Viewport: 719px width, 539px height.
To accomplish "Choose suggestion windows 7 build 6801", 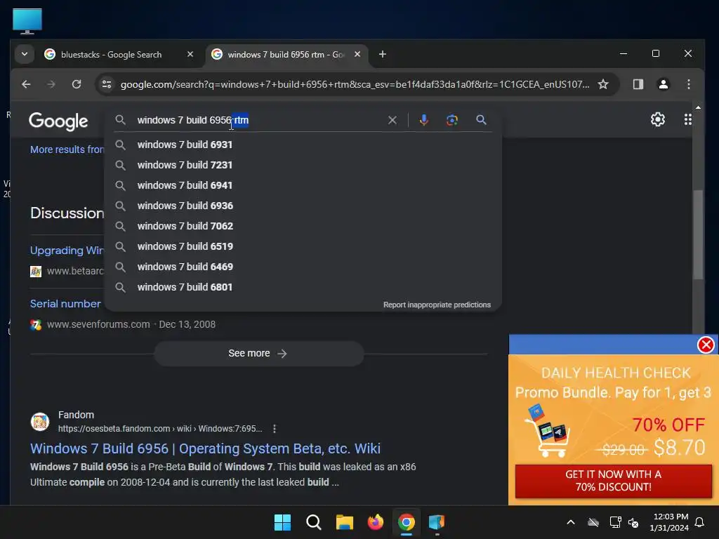I will click(x=303, y=287).
